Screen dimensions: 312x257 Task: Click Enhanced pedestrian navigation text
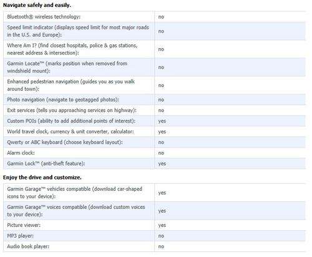71,85
